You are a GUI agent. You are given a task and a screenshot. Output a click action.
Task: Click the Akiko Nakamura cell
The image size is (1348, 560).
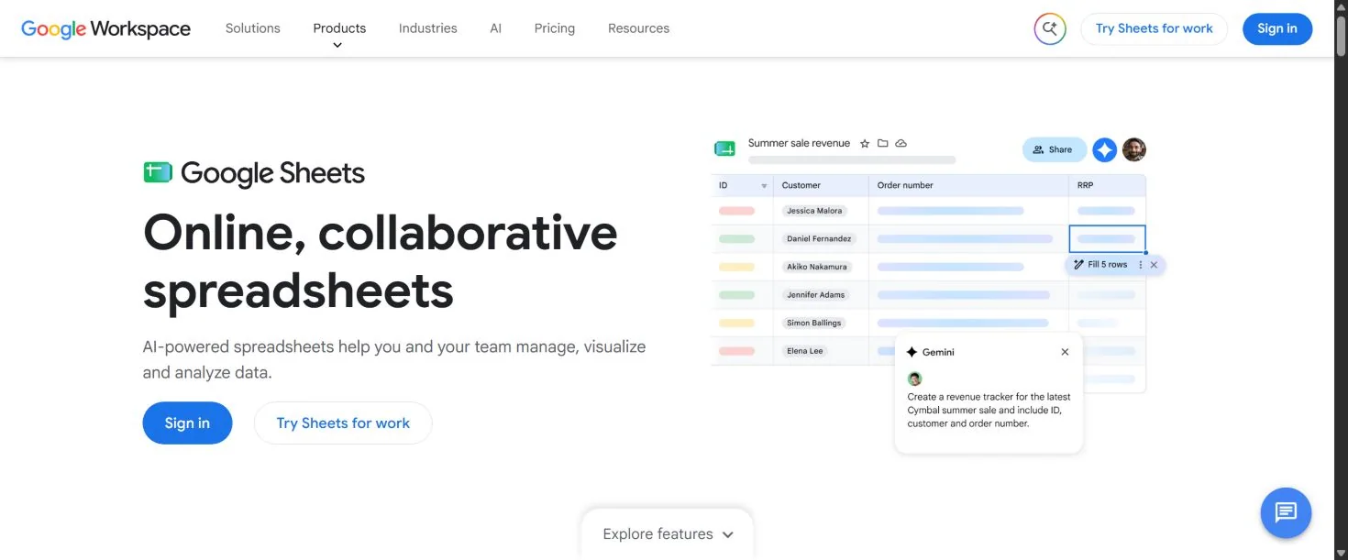[x=817, y=267]
